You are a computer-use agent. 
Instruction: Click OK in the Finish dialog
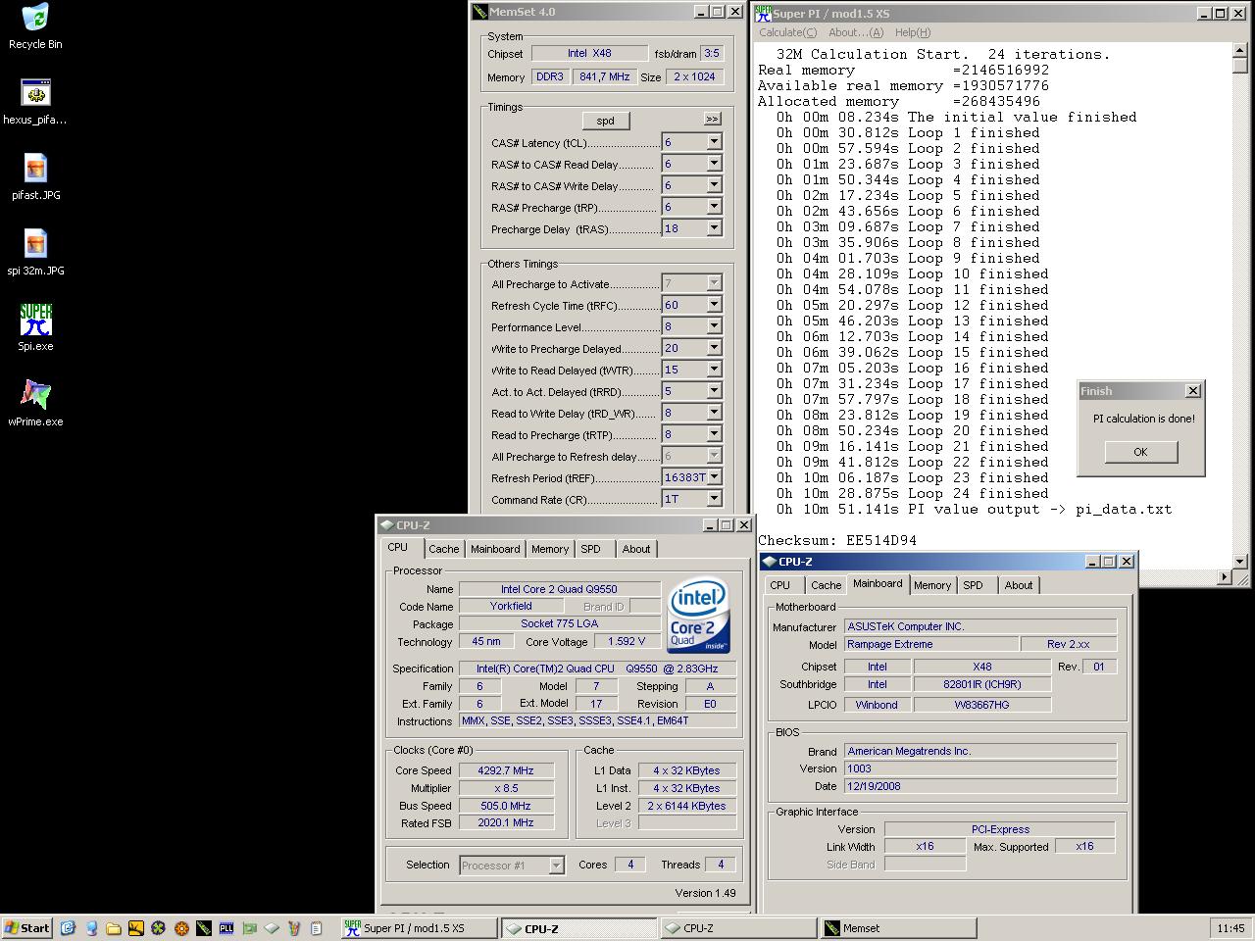point(1140,452)
